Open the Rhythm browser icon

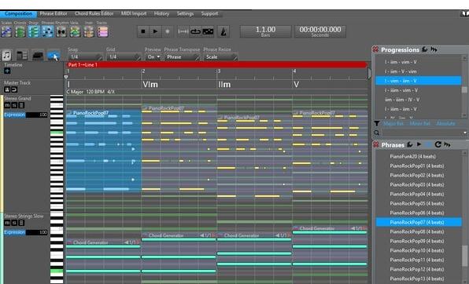tap(61, 31)
